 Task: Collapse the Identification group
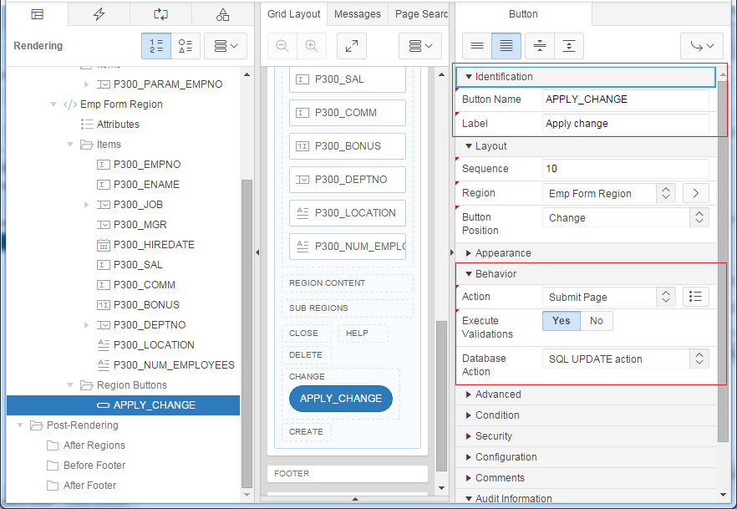click(469, 77)
